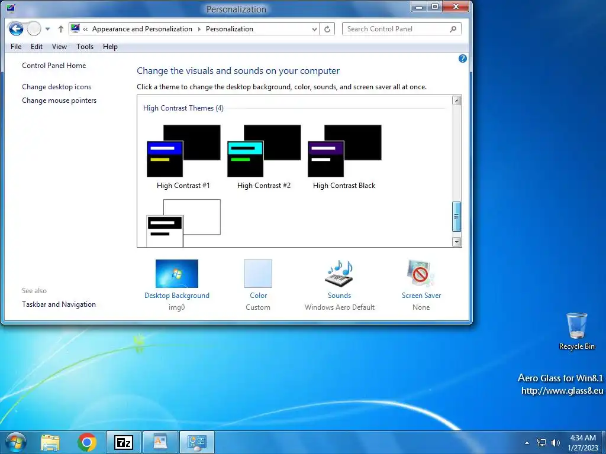Click the volume speaker tray icon

pyautogui.click(x=555, y=443)
